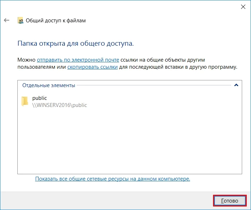Open Показать все общие сетевые ресурсы link
The image size is (251, 210).
(112, 178)
